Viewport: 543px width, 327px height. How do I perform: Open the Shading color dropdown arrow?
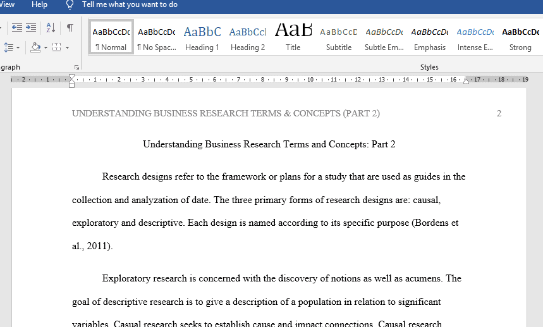click(46, 47)
